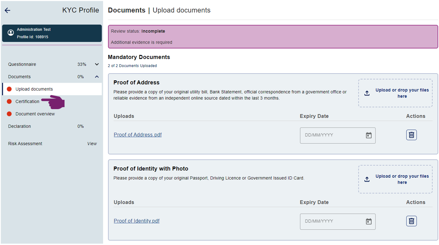Screen dimensions: 439x245
Task: Open the Certification sidebar item
Action: tap(27, 101)
